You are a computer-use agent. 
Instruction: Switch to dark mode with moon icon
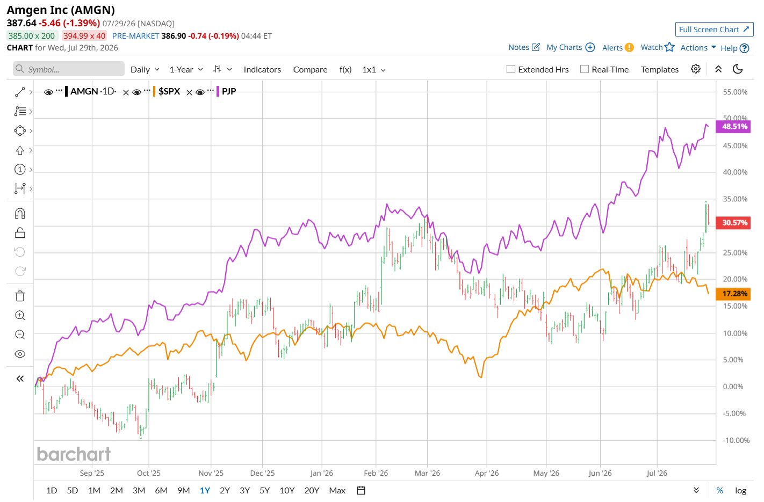click(x=738, y=69)
